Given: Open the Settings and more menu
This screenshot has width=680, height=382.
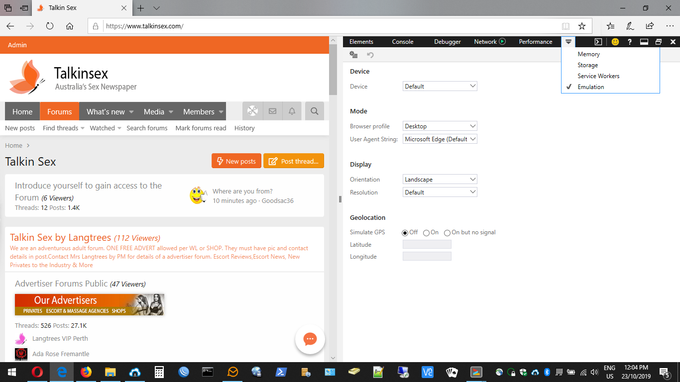Looking at the screenshot, I should 670,26.
